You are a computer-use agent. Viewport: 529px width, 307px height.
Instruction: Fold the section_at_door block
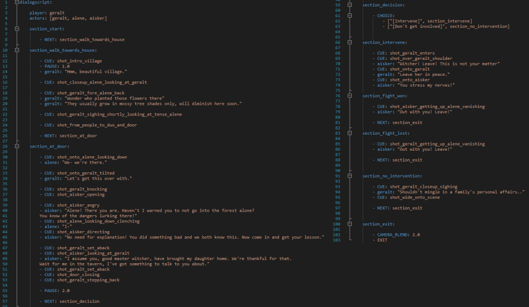pos(17,147)
